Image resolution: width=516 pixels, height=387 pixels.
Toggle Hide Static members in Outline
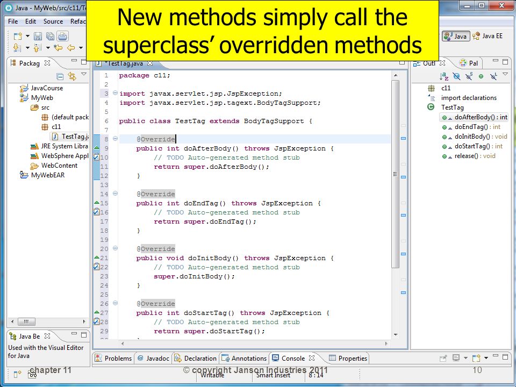point(469,76)
